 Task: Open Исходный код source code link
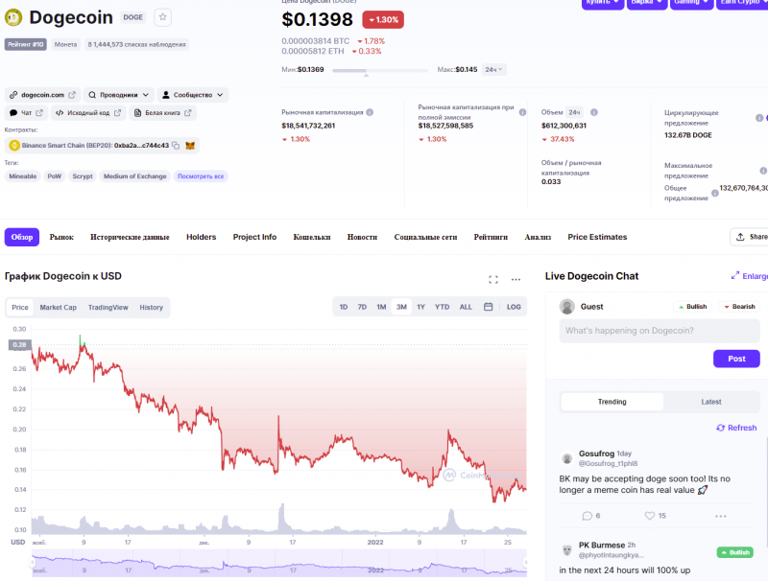click(x=88, y=113)
